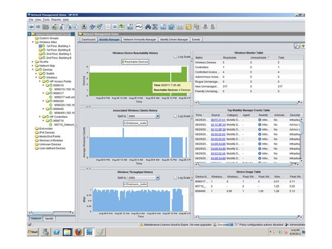Viewport: 332px width, 249px height.
Task: Select the Custom Groups folder icon
Action: point(36,38)
